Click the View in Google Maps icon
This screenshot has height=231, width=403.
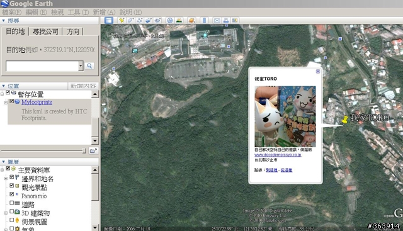coord(235,20)
